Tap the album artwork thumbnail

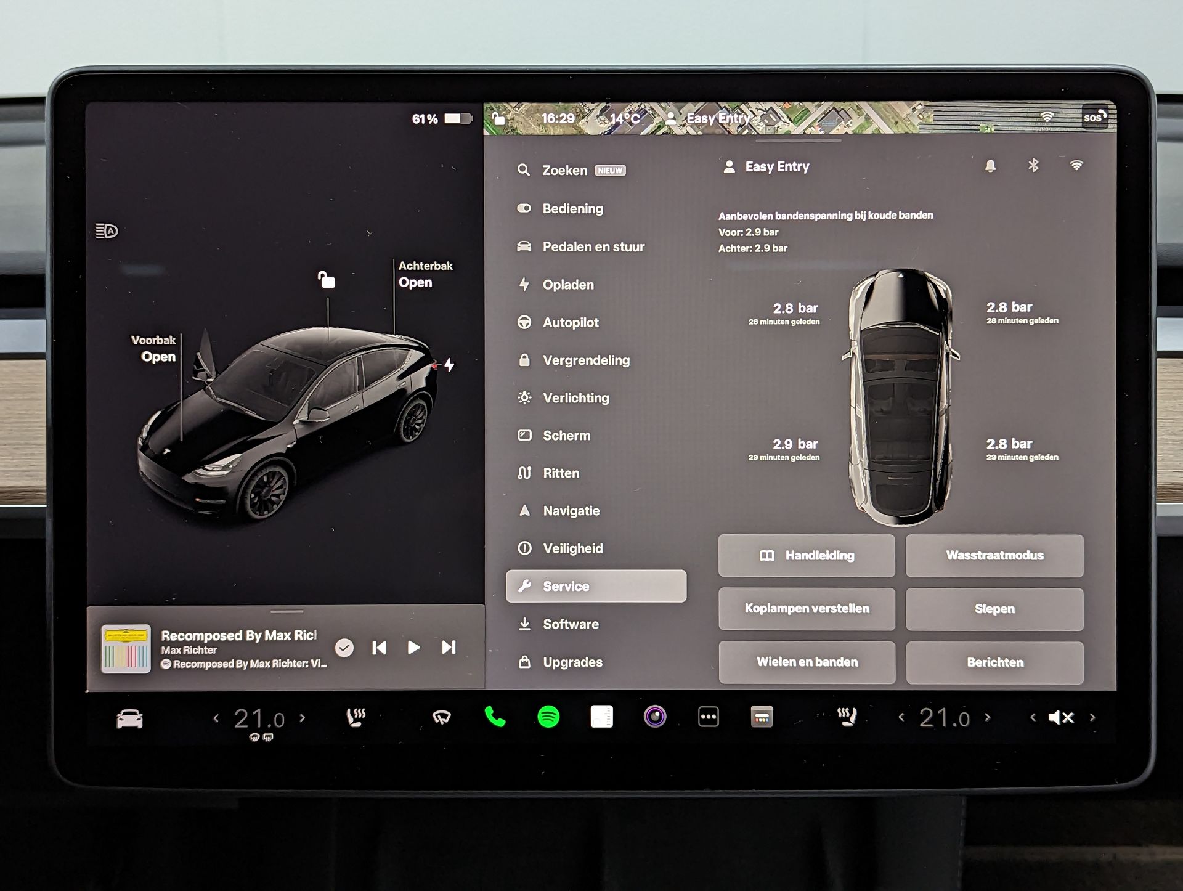(126, 649)
